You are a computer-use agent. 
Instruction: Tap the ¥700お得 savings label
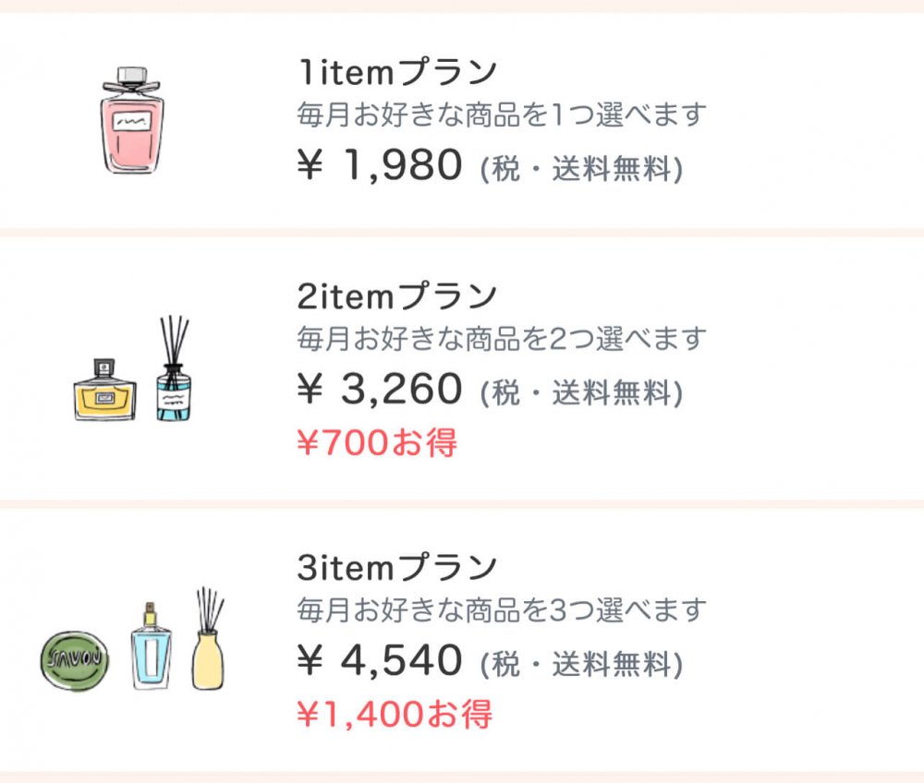[377, 444]
